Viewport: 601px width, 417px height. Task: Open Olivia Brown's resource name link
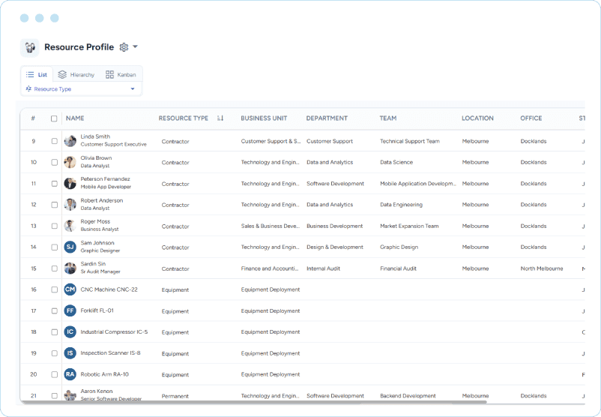(x=96, y=158)
